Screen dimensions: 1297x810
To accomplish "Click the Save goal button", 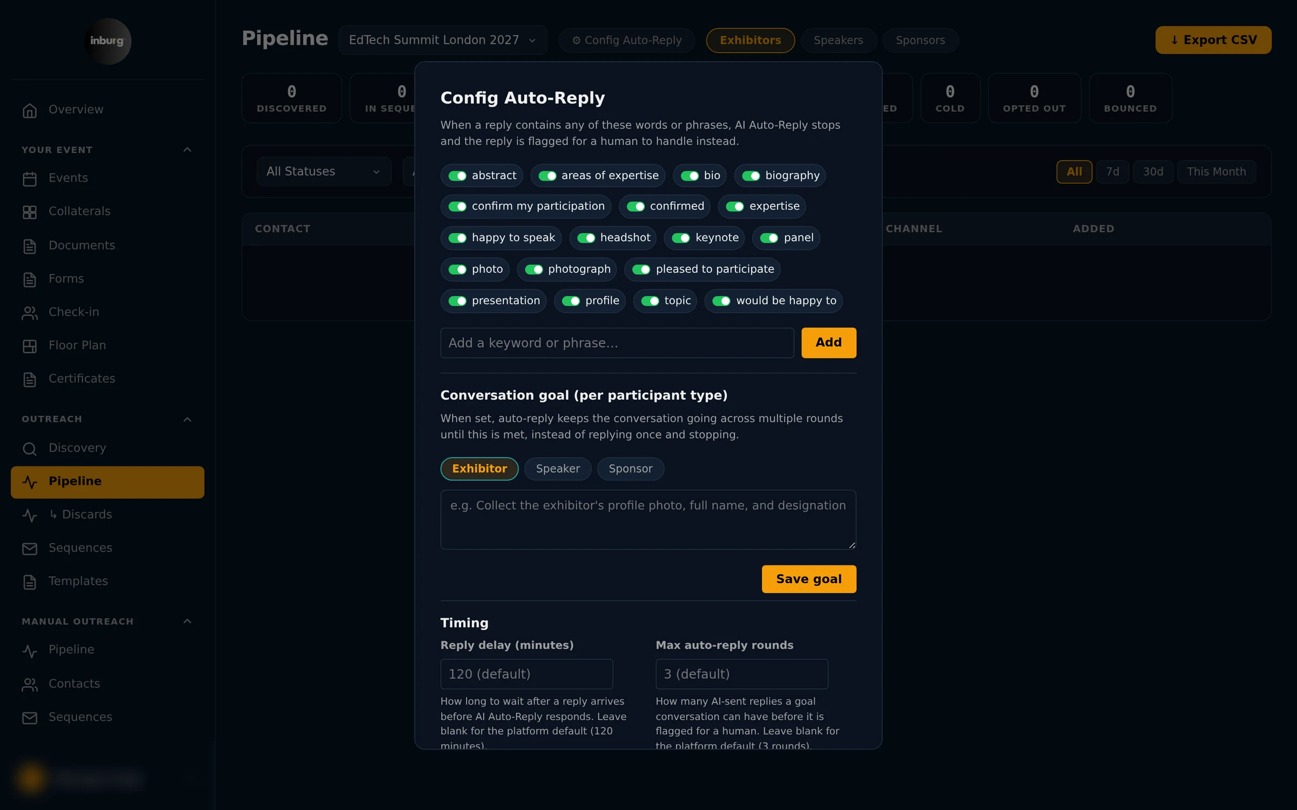I will pyautogui.click(x=809, y=579).
